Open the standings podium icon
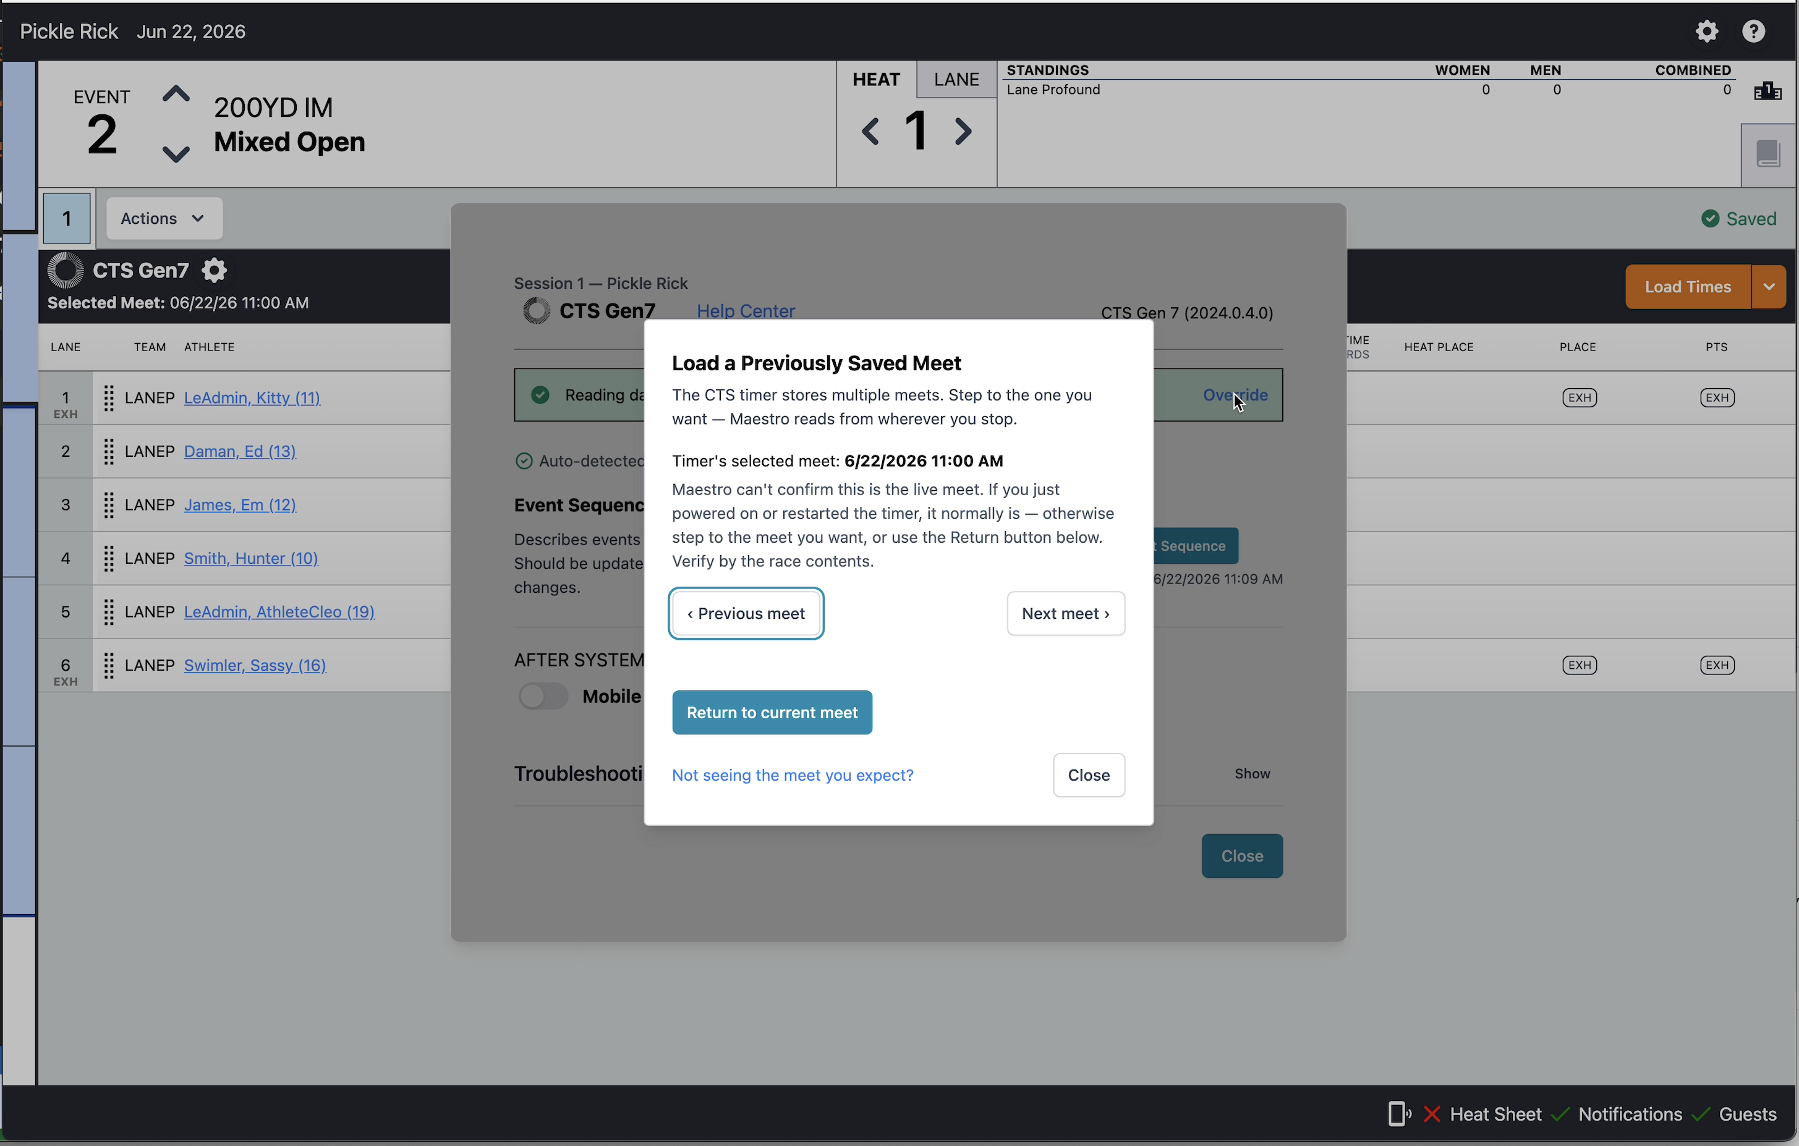 point(1767,91)
